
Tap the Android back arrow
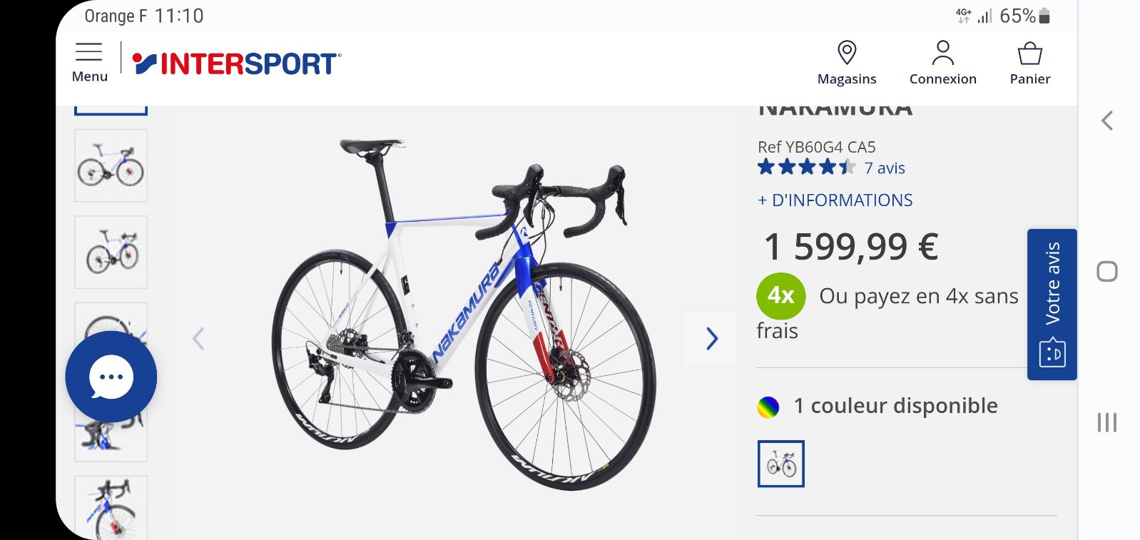point(1107,121)
